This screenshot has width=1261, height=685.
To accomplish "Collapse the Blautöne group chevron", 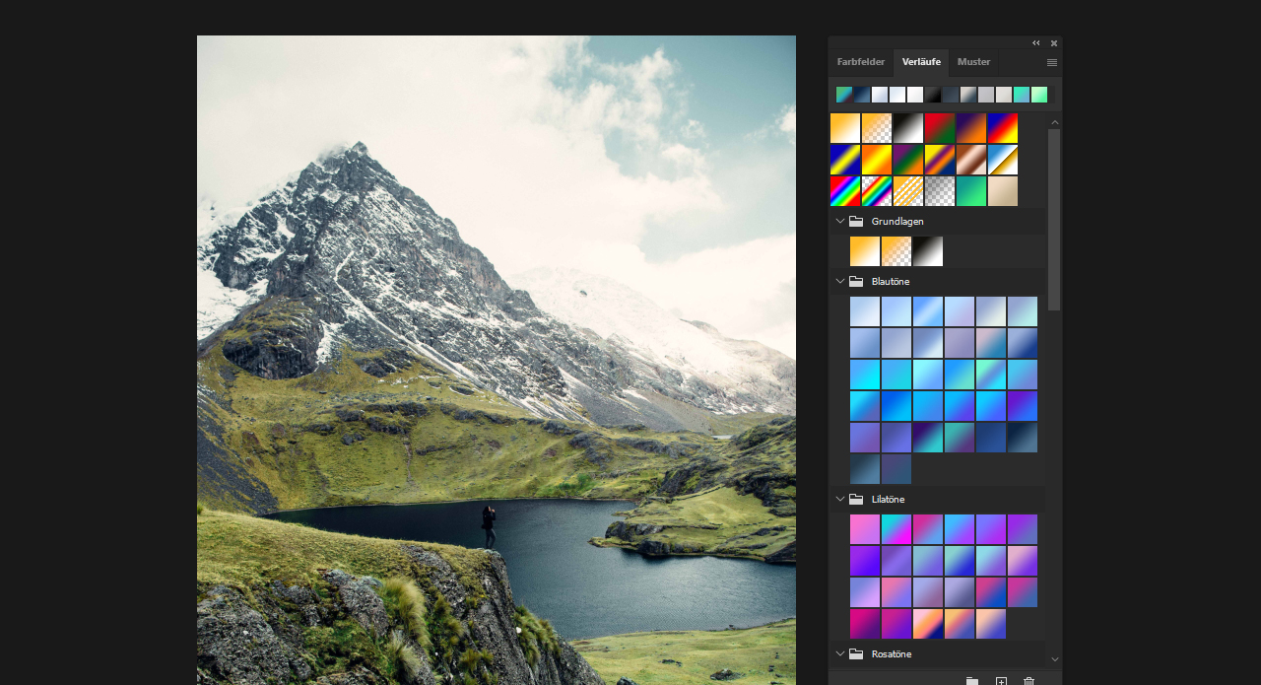I will [x=840, y=282].
